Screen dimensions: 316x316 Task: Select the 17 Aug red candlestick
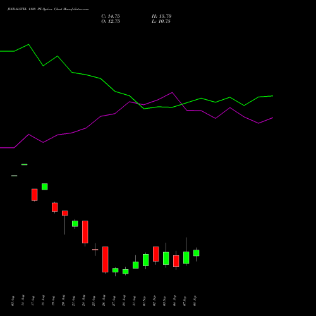(35, 195)
